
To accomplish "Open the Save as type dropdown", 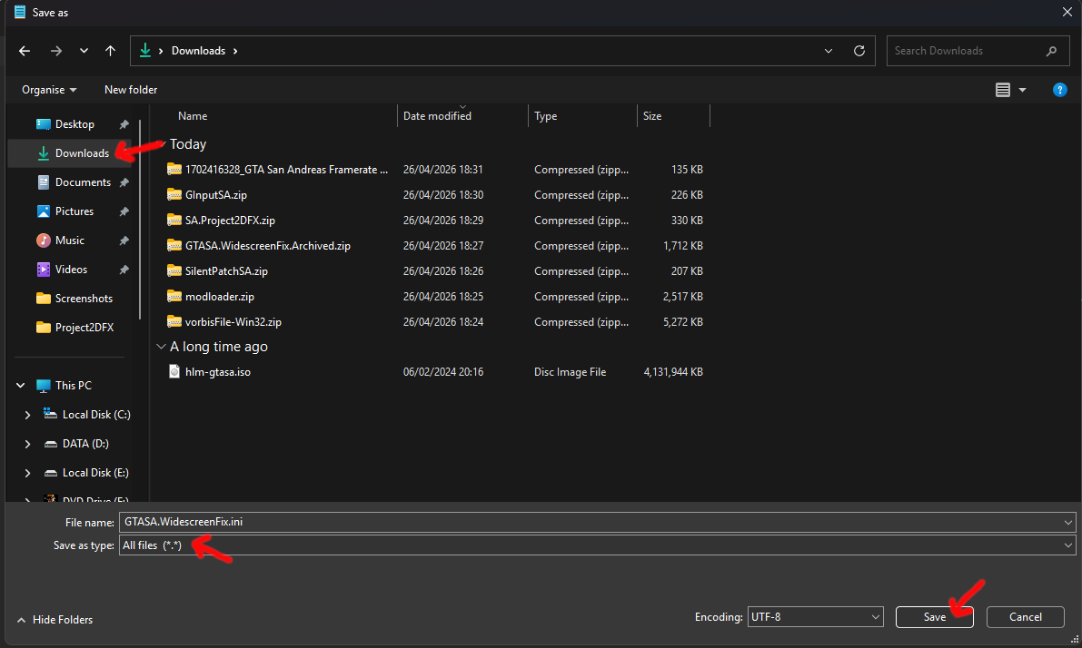I will (598, 545).
